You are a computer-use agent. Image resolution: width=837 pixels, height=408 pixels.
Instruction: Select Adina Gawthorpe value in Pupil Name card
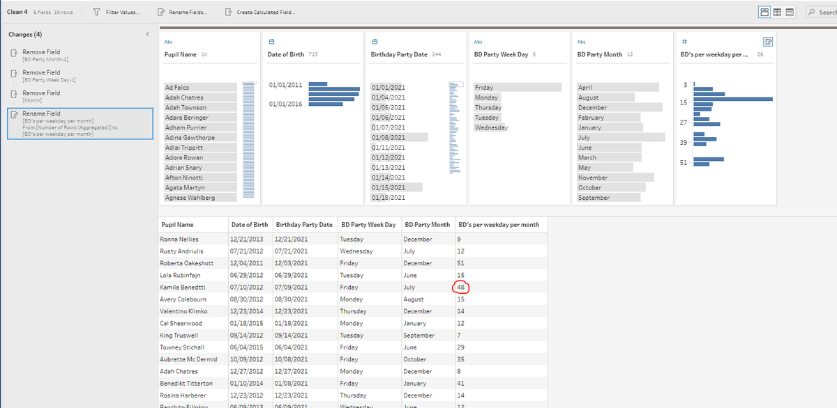coord(200,138)
